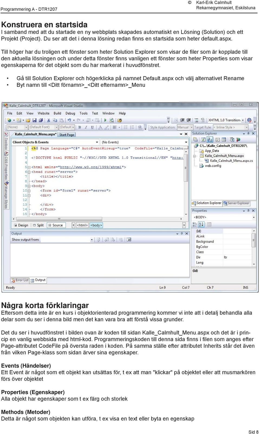Open the Server Explorer tab
Image resolution: width=260 pixels, height=434 pixels.
coord(236,203)
